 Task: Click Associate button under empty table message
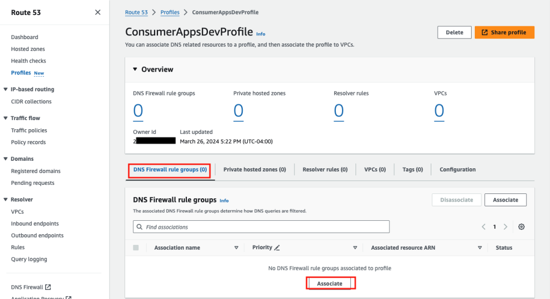[x=329, y=283]
